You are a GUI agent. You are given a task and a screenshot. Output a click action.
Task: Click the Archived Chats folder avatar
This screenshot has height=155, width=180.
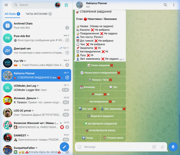pyautogui.click(x=8, y=26)
